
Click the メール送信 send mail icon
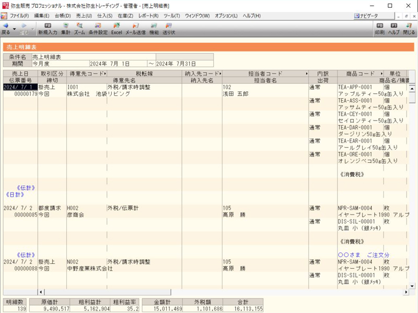135,26
